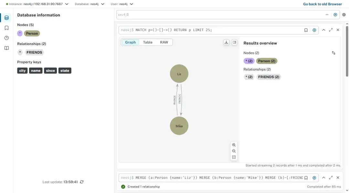The image size is (349, 193).
Task: Toggle the Results overview side panel
Action: click(234, 42)
